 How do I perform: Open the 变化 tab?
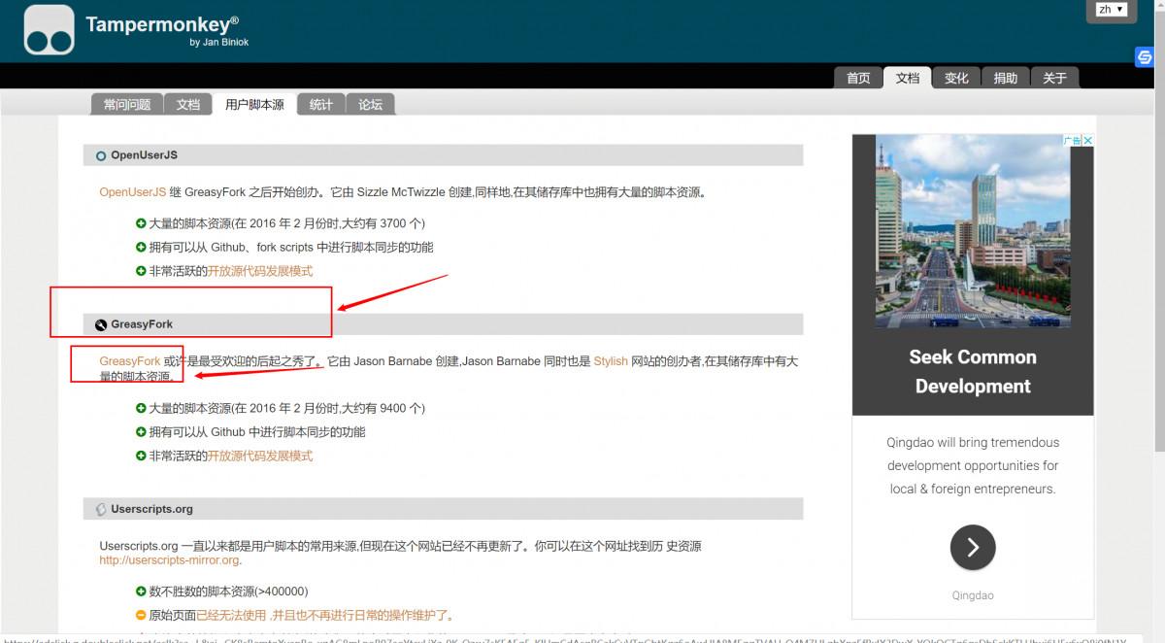pyautogui.click(x=956, y=78)
